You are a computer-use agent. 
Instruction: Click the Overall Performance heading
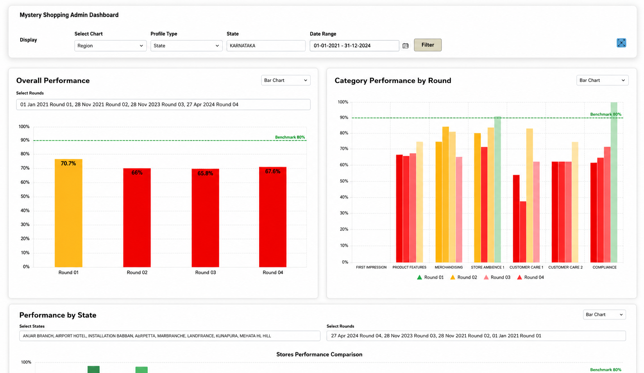click(53, 81)
